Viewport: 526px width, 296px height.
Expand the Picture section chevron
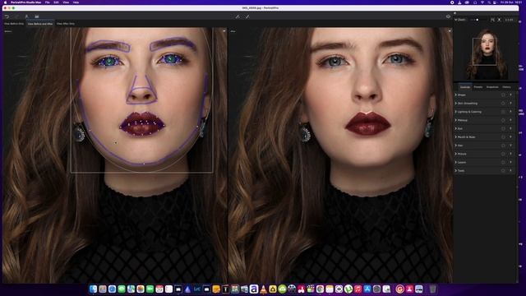tap(456, 154)
